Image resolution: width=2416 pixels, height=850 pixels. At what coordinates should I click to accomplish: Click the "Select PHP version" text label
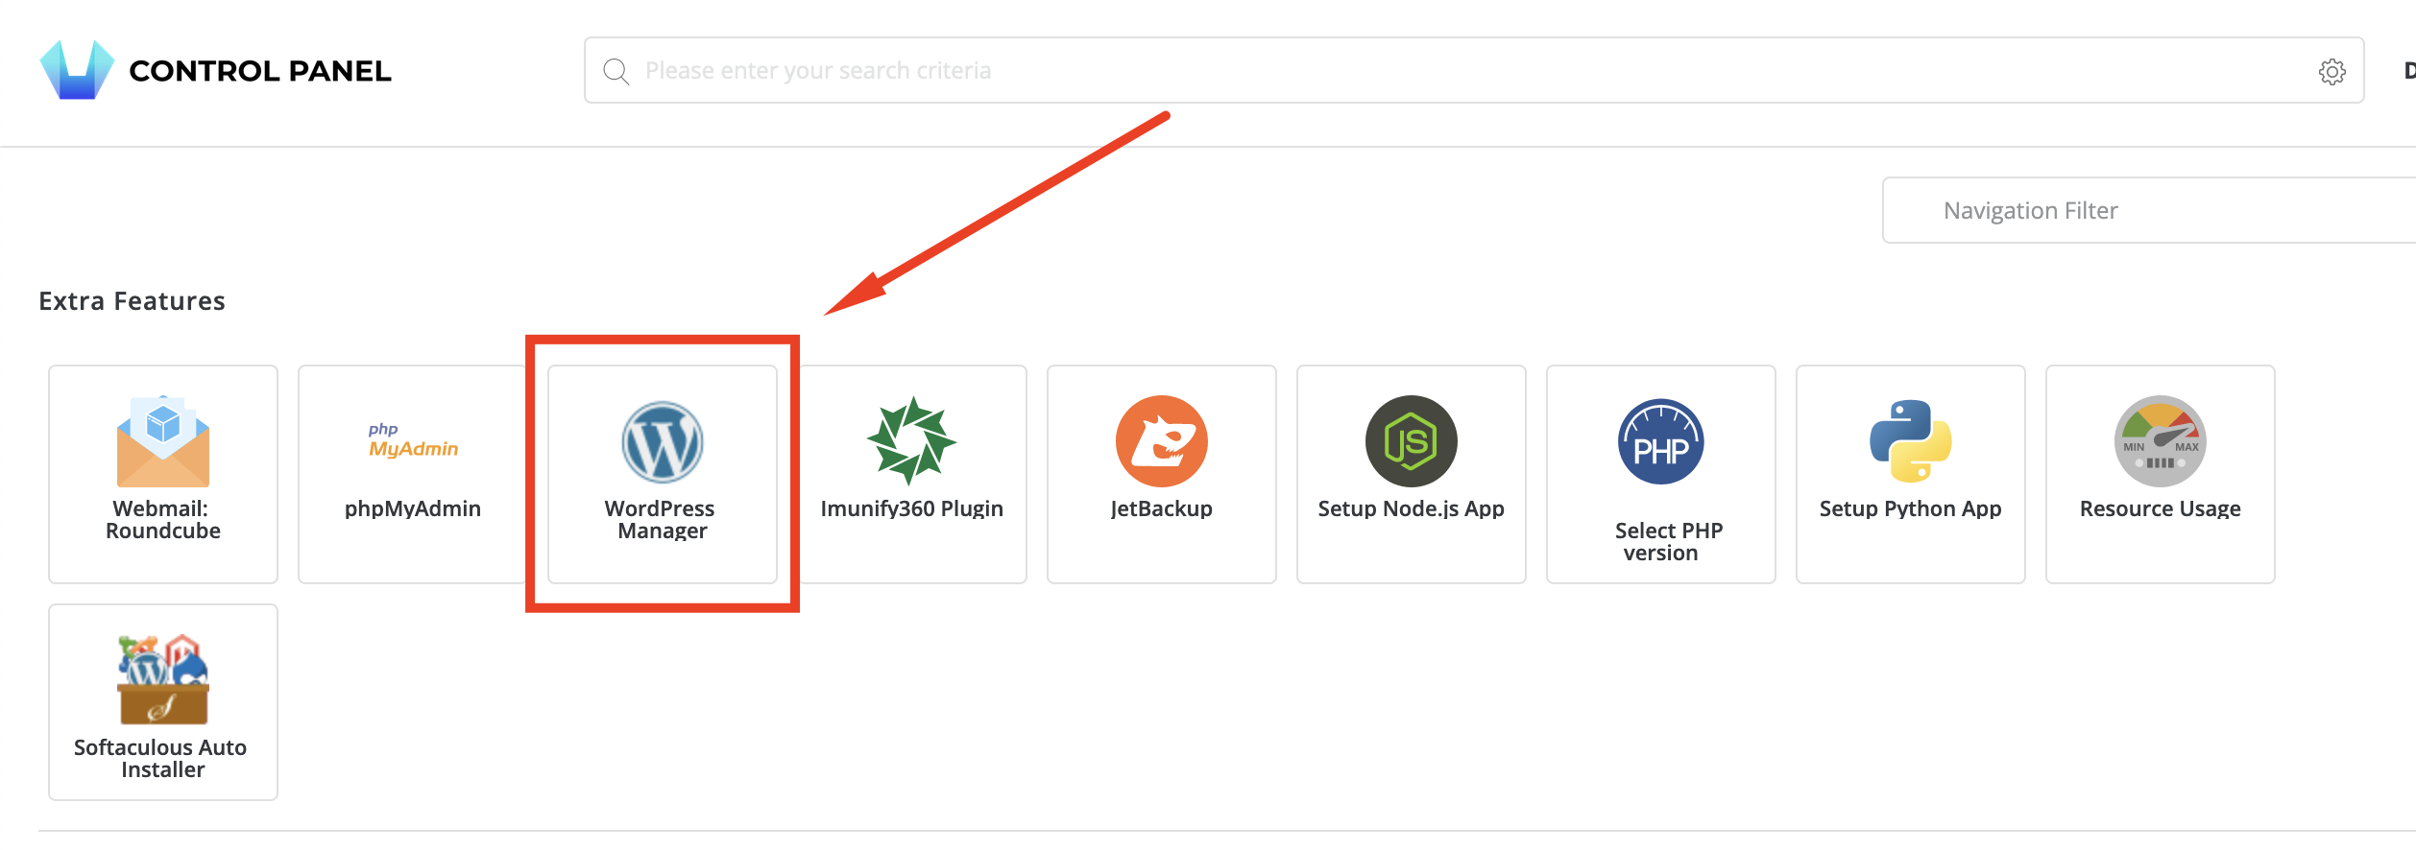point(1667,541)
